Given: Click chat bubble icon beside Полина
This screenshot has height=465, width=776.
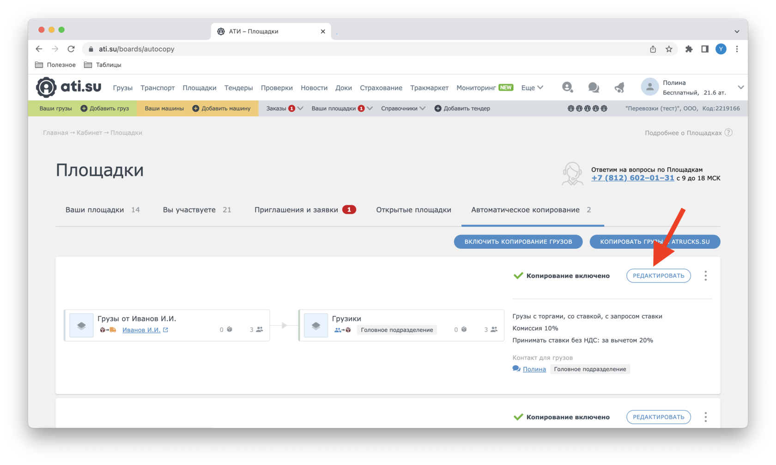Looking at the screenshot, I should (516, 368).
